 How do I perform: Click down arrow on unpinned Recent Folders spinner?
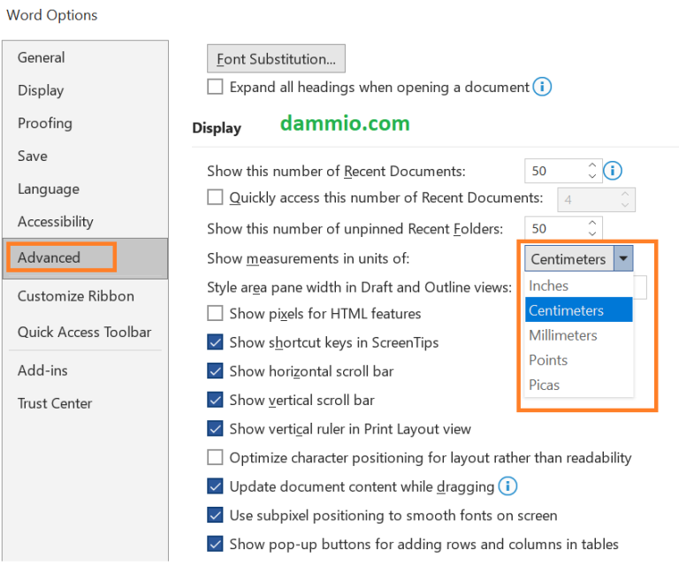tap(591, 234)
